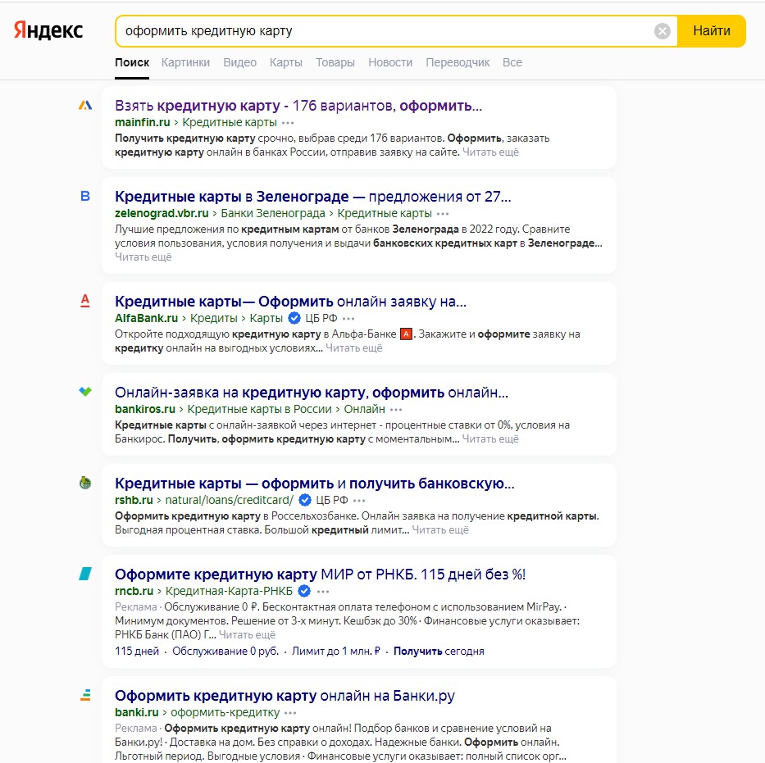Click the mainfin.ru result favicon
Image resolution: width=765 pixels, height=763 pixels.
[x=85, y=105]
